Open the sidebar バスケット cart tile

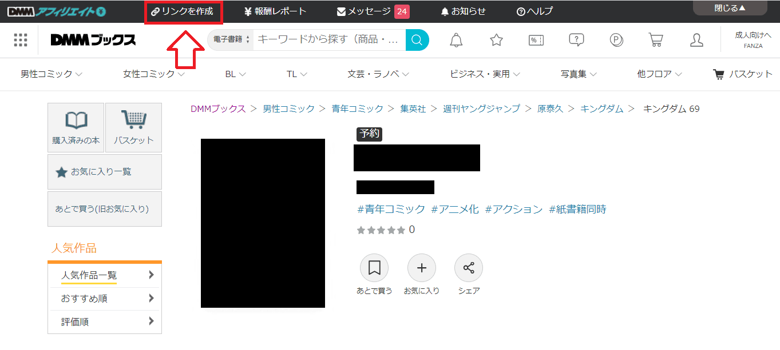pyautogui.click(x=134, y=127)
